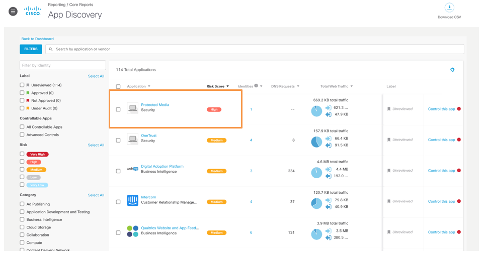Click outbound traffic arrow icon for Intercom
This screenshot has width=486, height=256.
tap(328, 207)
